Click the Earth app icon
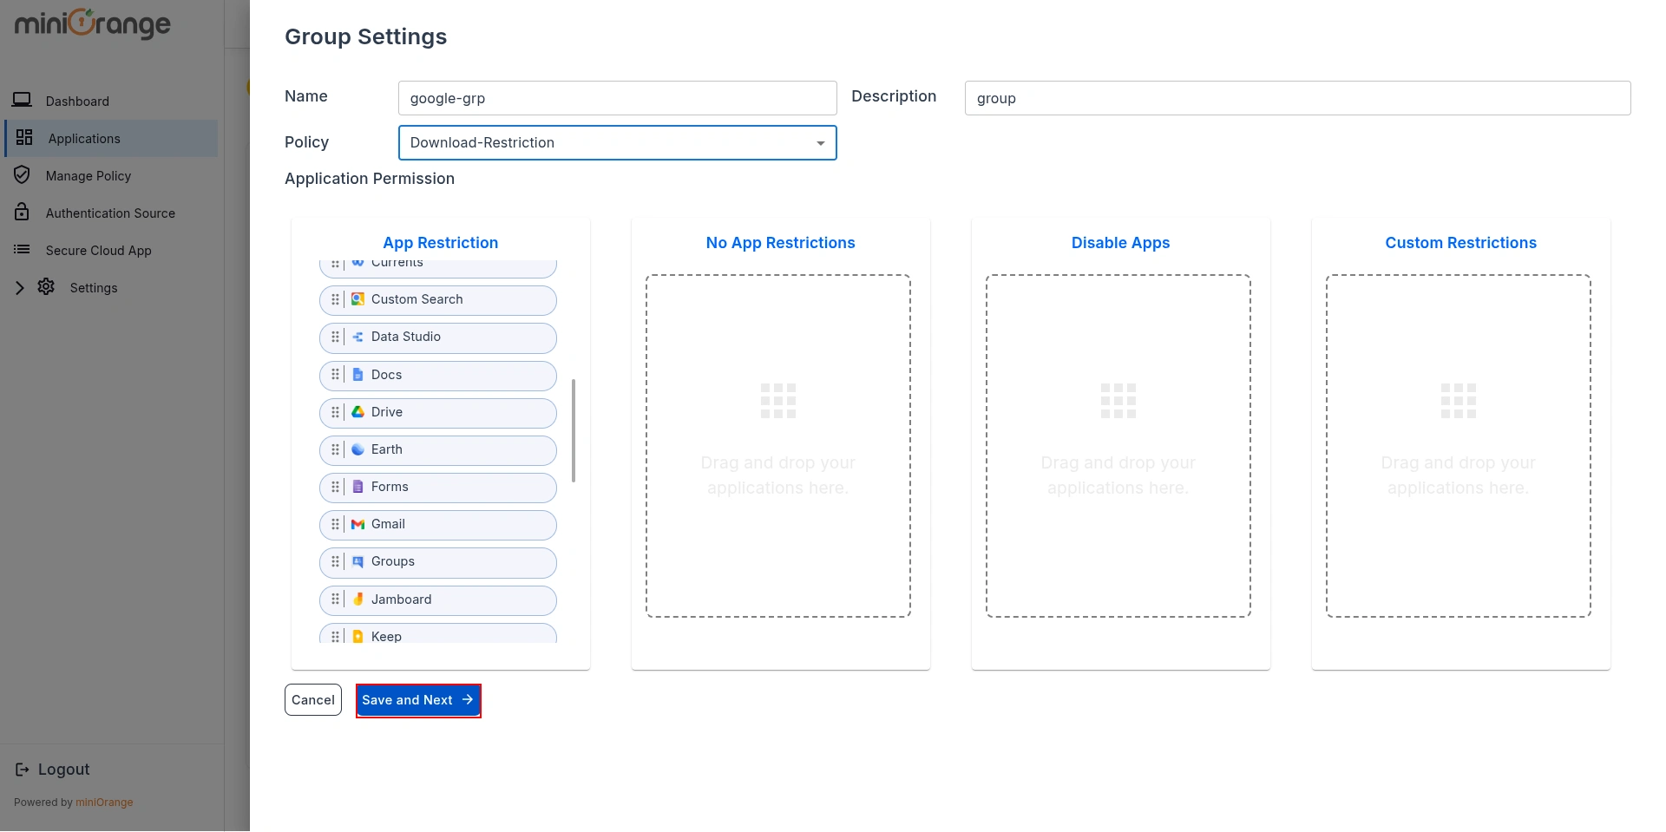Screen dimensions: 1666x832 (x=357, y=449)
